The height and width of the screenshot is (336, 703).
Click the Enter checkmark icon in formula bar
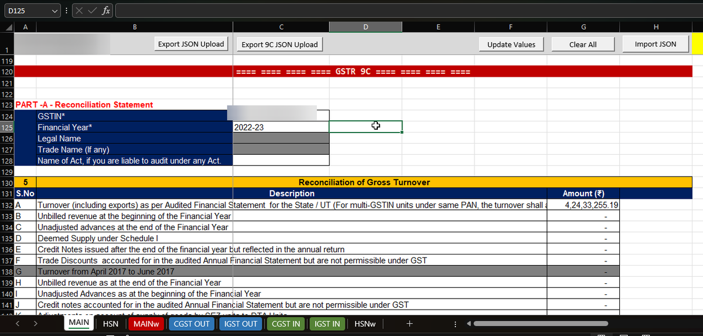93,11
